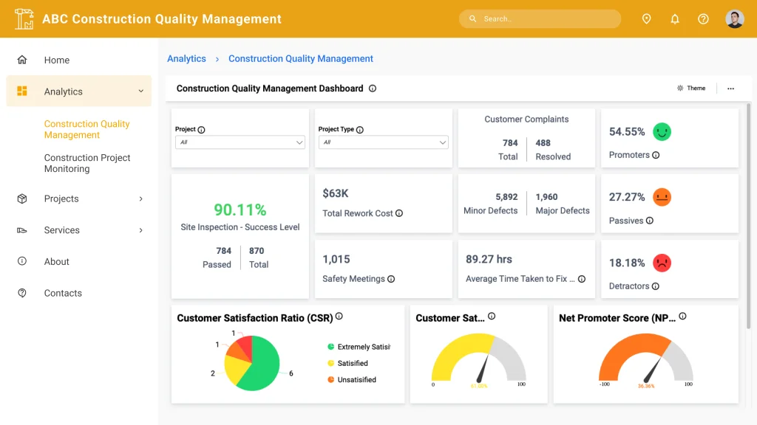Click the info icon beside Safety Meetings
The width and height of the screenshot is (757, 425).
[390, 280]
